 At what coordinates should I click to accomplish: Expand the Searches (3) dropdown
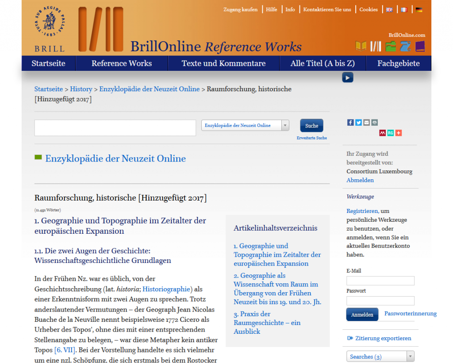(x=380, y=356)
